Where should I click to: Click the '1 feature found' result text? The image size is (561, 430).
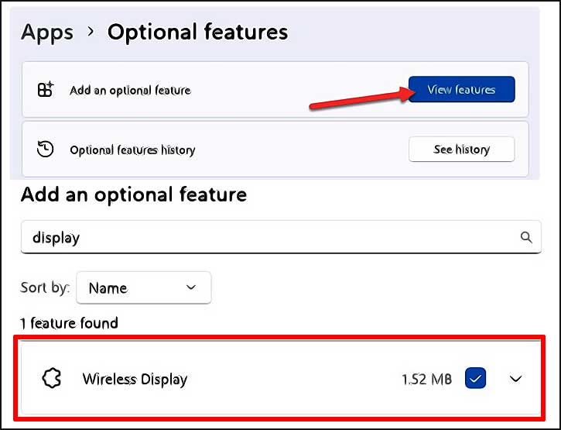[69, 323]
